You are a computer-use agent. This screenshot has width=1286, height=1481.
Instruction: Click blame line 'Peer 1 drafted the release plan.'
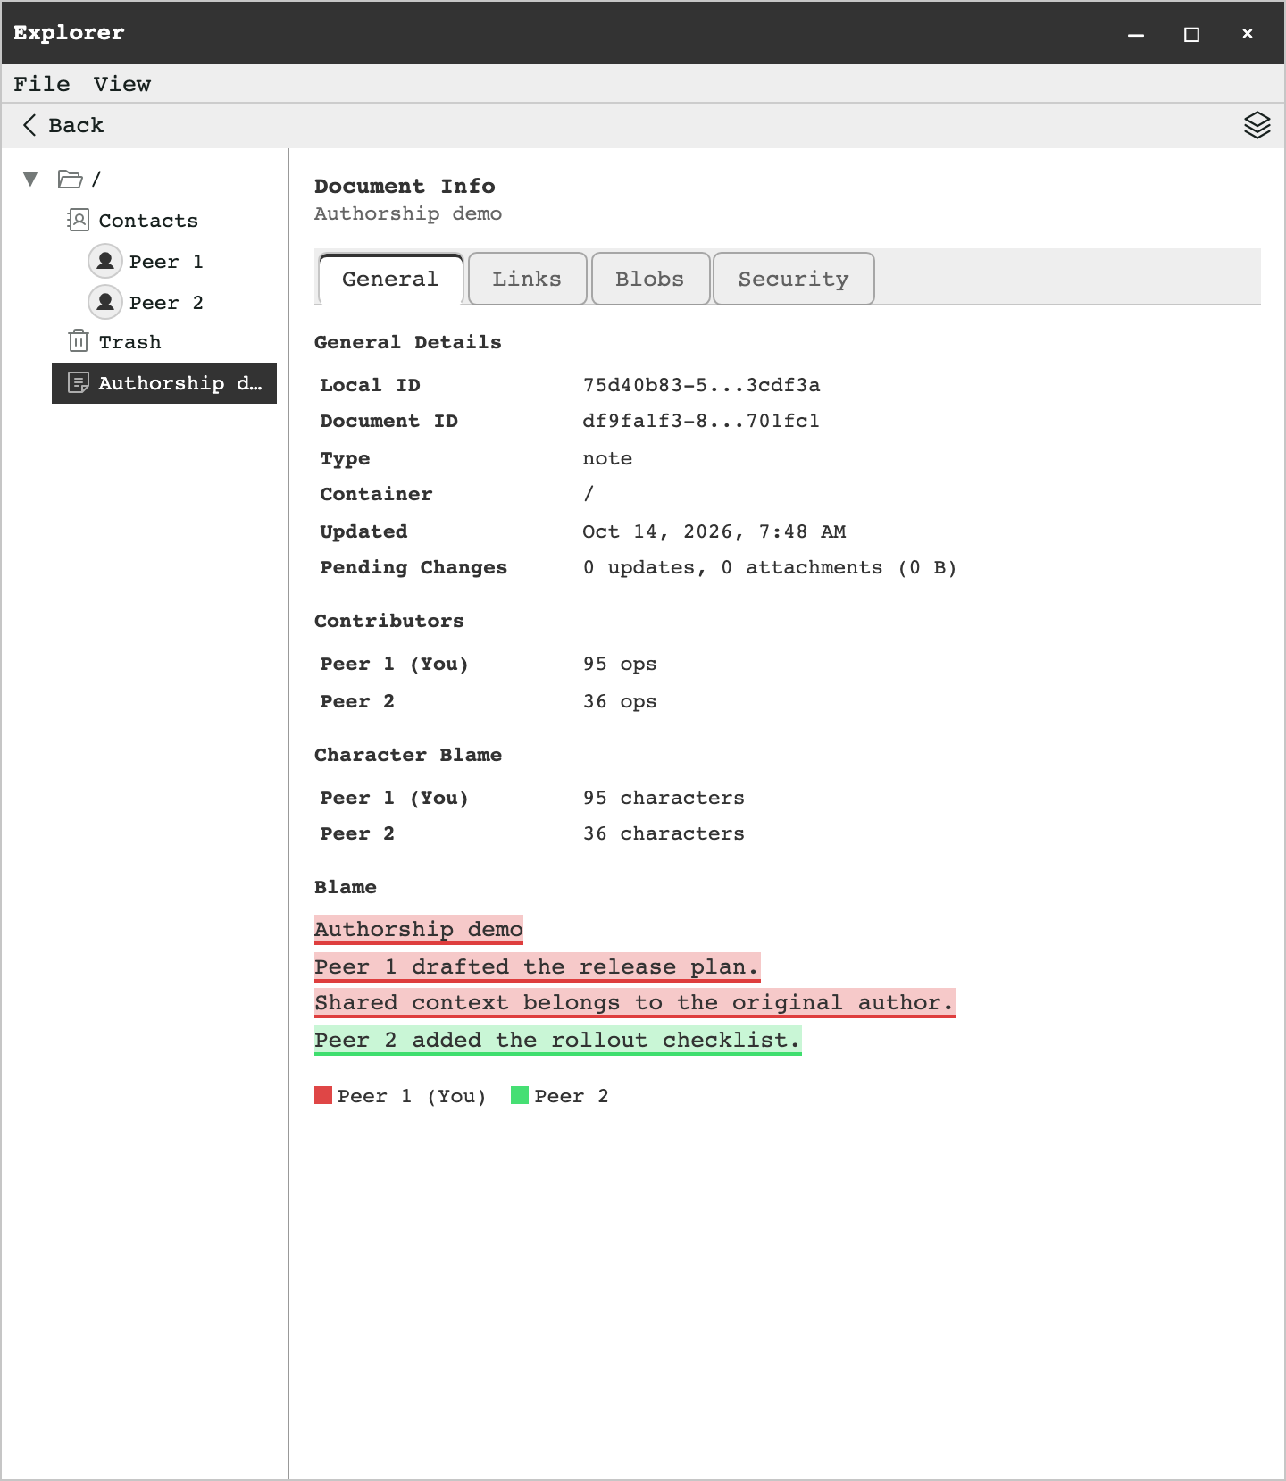[x=538, y=967]
